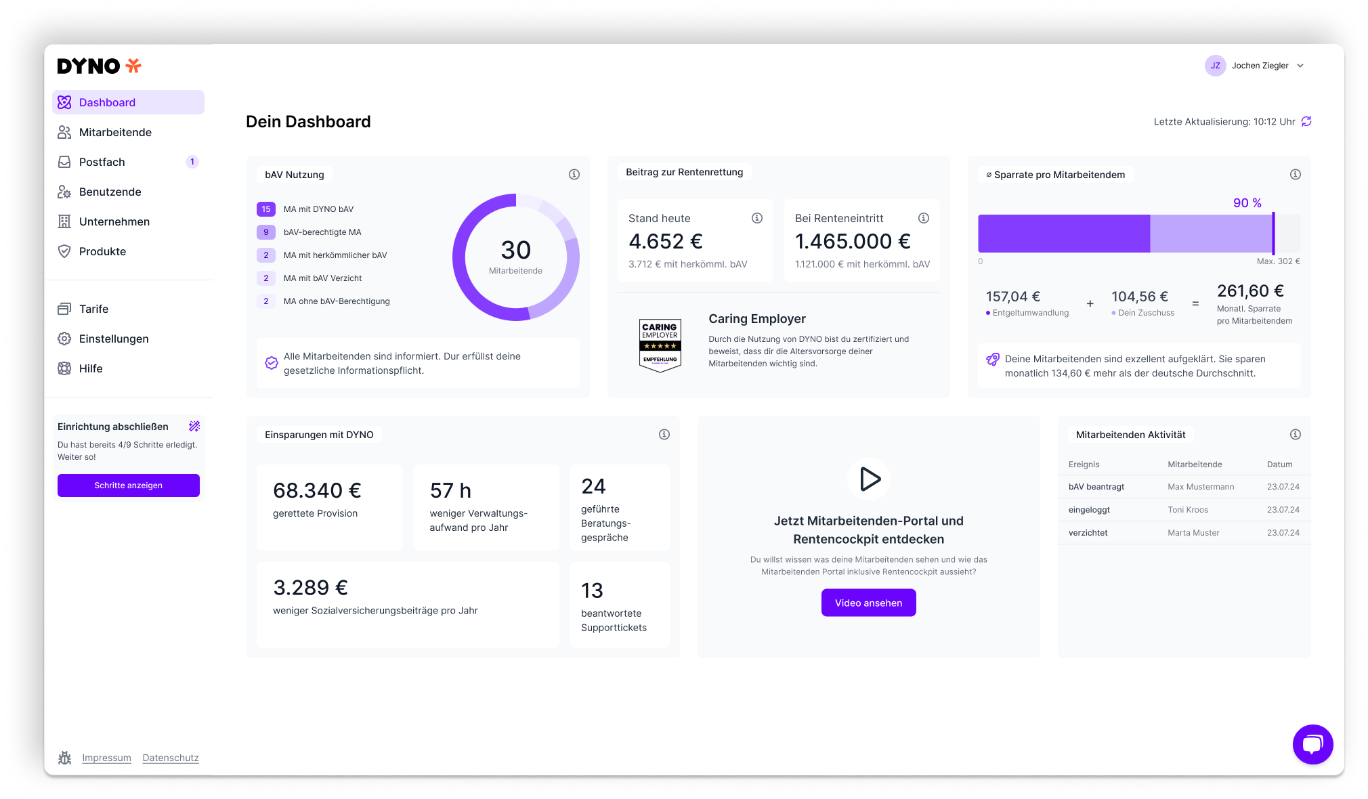
Task: Open Einstellungen from the sidebar
Action: tap(114, 339)
